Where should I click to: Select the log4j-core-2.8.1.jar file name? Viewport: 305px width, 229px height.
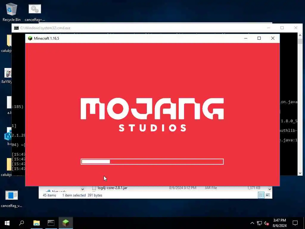pyautogui.click(x=112, y=188)
